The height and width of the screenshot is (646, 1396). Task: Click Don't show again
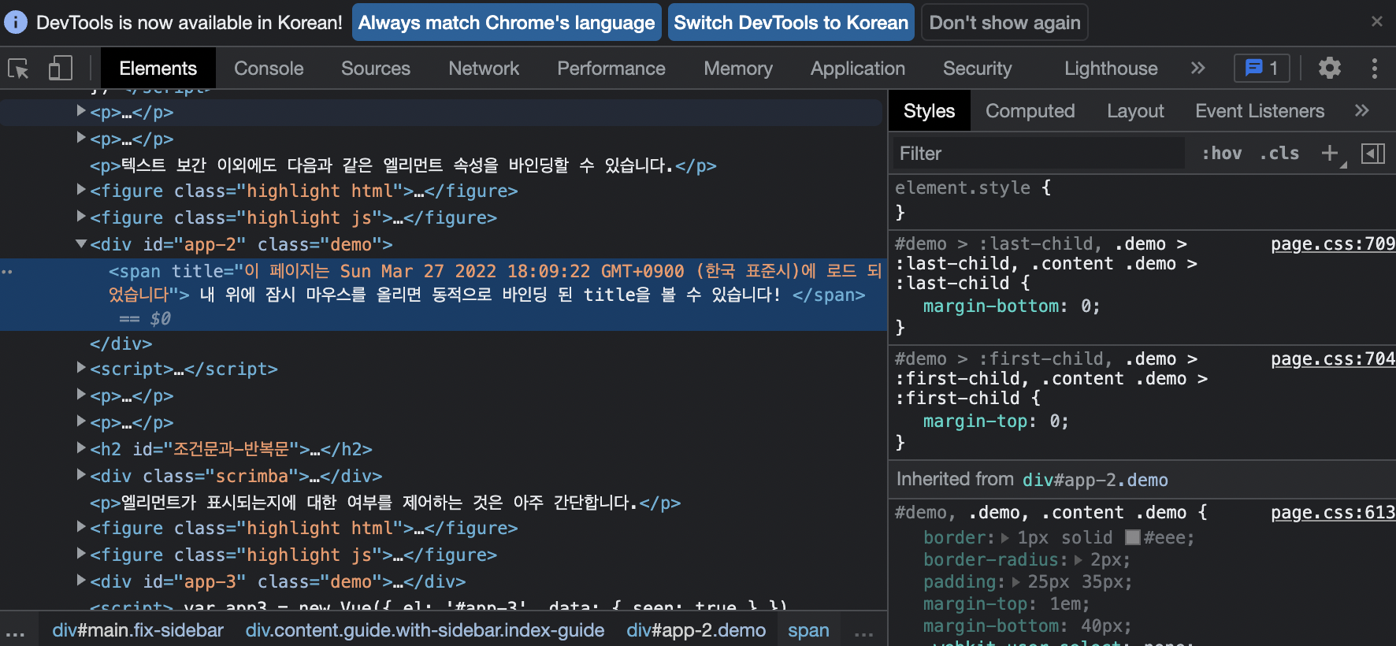[1004, 23]
